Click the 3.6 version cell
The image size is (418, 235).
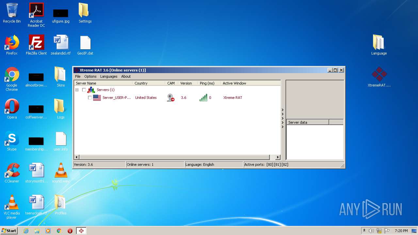pos(184,98)
